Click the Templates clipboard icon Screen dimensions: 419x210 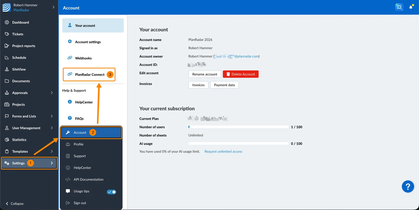pyautogui.click(x=7, y=151)
